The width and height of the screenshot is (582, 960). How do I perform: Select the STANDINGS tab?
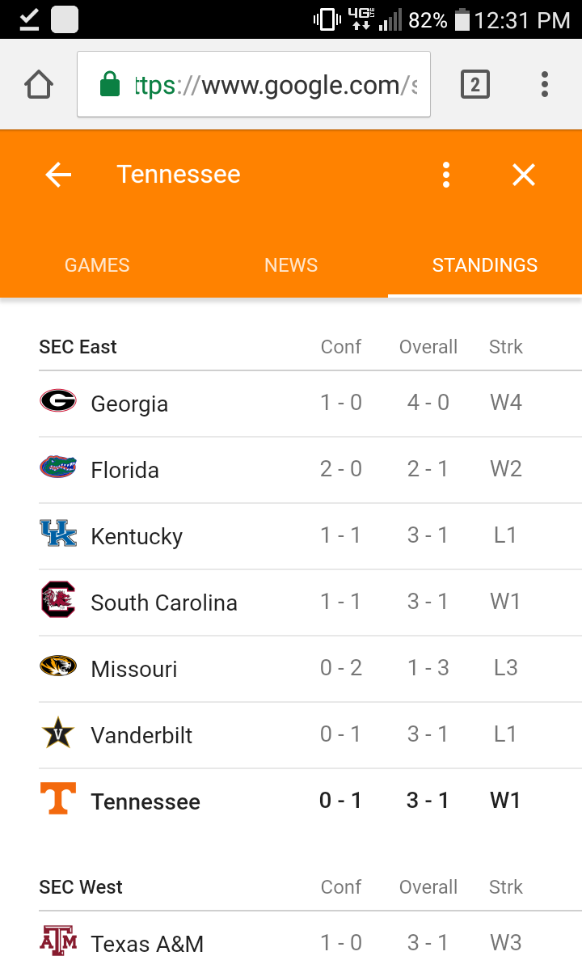click(485, 265)
